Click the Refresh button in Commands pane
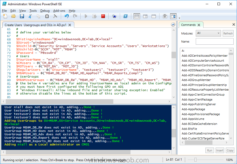237x164 pixels. pos(228,33)
